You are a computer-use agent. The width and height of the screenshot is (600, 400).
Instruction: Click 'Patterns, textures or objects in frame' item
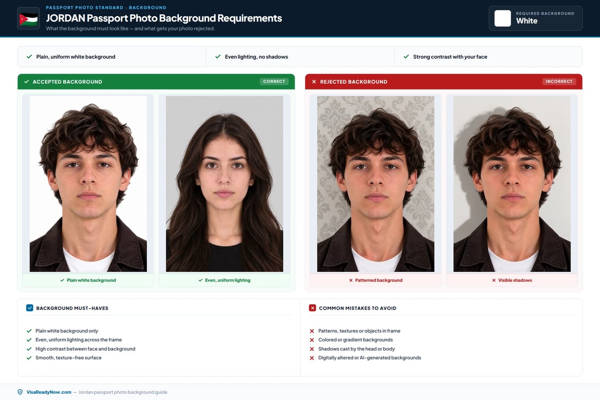(359, 331)
